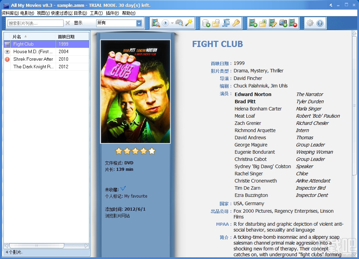Image resolution: width=359 pixels, height=259 pixels.
Task: Click the movie search input field
Action: pos(35,23)
